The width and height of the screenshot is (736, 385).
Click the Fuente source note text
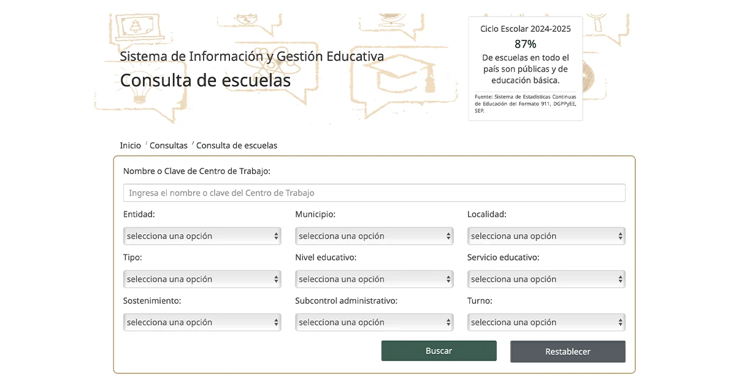point(525,104)
